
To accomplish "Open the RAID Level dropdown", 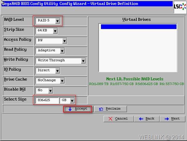I will [x=57, y=21].
